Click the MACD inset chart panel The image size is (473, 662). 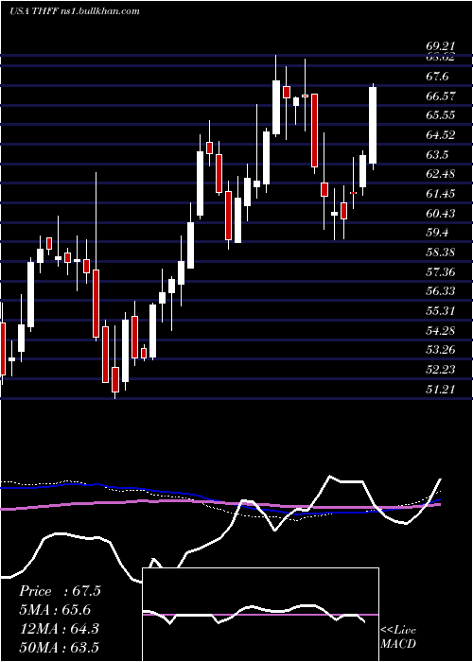click(x=260, y=615)
